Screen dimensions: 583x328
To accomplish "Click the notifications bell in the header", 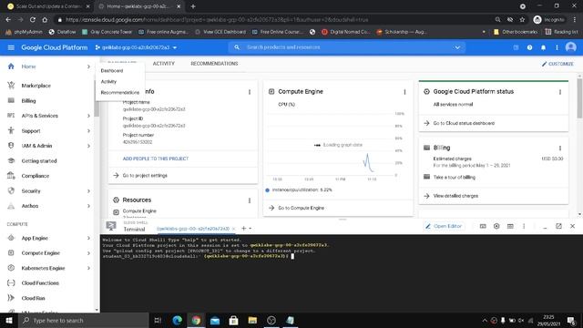I will click(x=543, y=47).
